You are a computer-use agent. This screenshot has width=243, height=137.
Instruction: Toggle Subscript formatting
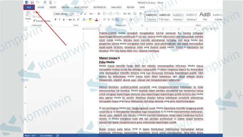[74, 20]
